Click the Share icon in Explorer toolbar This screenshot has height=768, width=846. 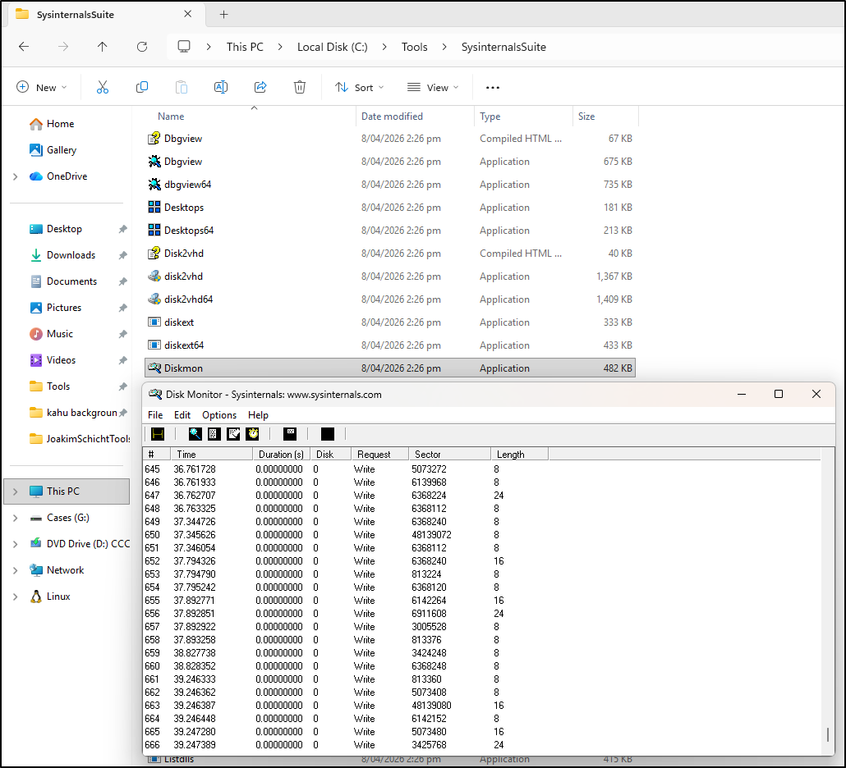[x=260, y=87]
